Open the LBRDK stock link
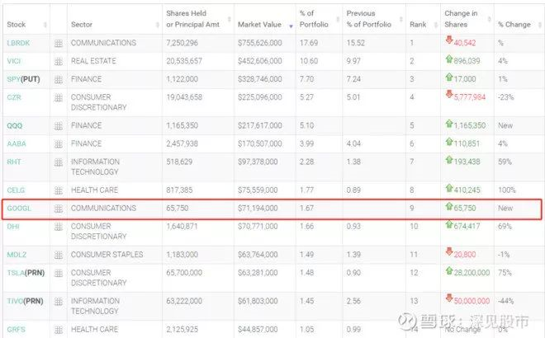Image resolution: width=545 pixels, height=338 pixels. [x=18, y=43]
